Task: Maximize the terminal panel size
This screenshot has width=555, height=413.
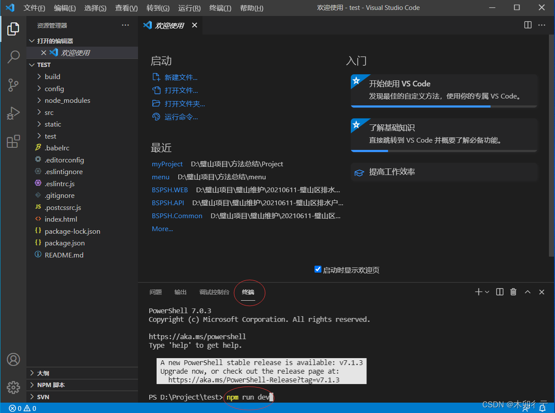Action: pyautogui.click(x=528, y=292)
